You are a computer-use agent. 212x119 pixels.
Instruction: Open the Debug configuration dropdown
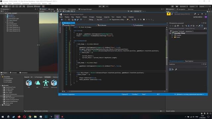coord(92,20)
